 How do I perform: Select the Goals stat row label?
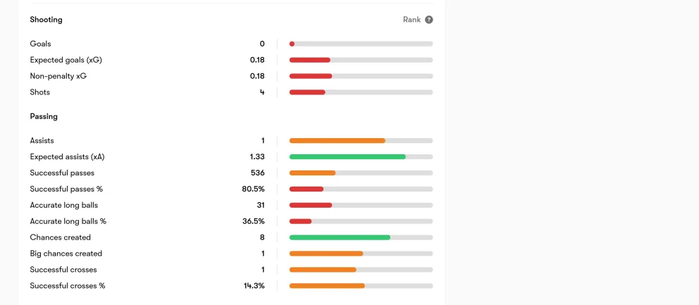coord(41,44)
